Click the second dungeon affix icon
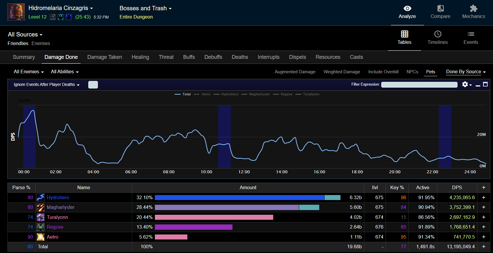This screenshot has height=253, width=493. [60, 17]
